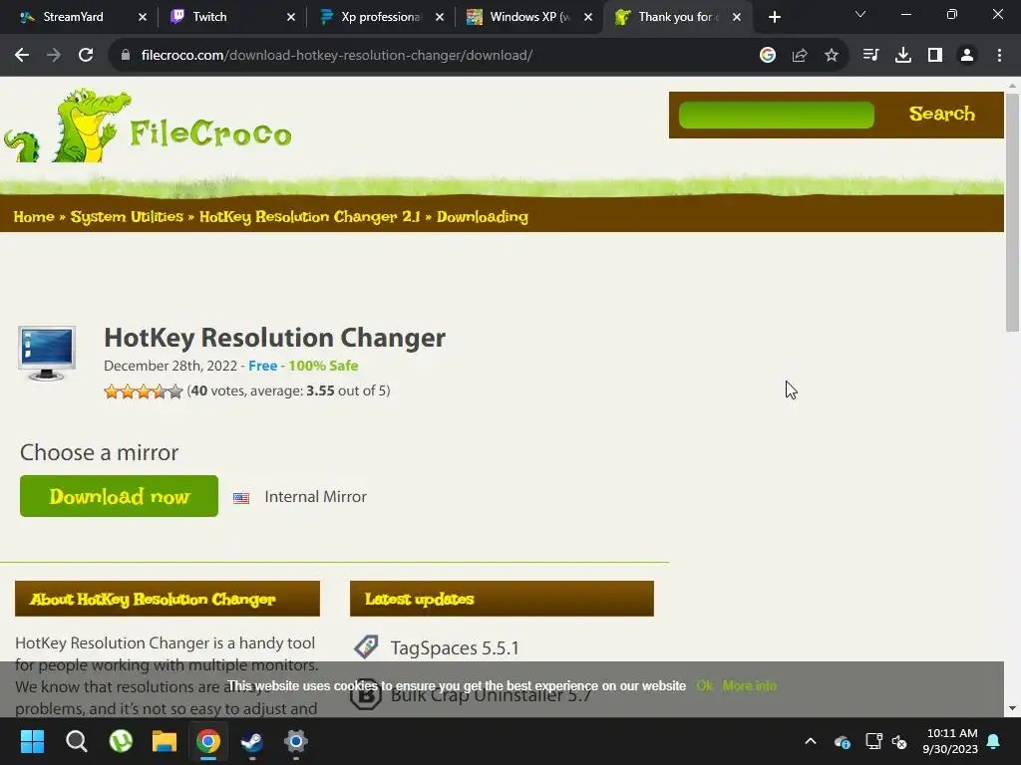Open TagSpaces 5.5.1 update link

tap(455, 648)
